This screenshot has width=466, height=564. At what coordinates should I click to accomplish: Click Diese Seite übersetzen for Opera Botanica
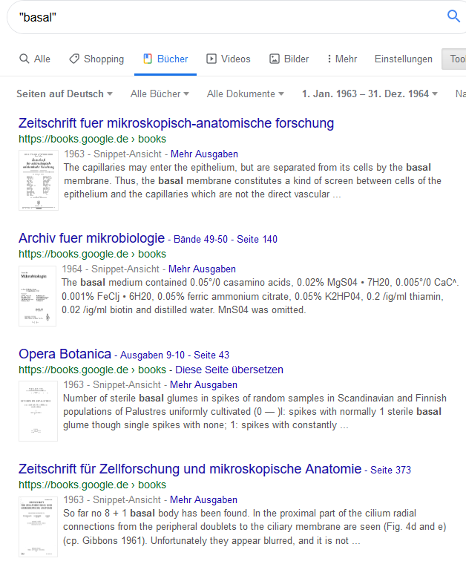point(229,370)
